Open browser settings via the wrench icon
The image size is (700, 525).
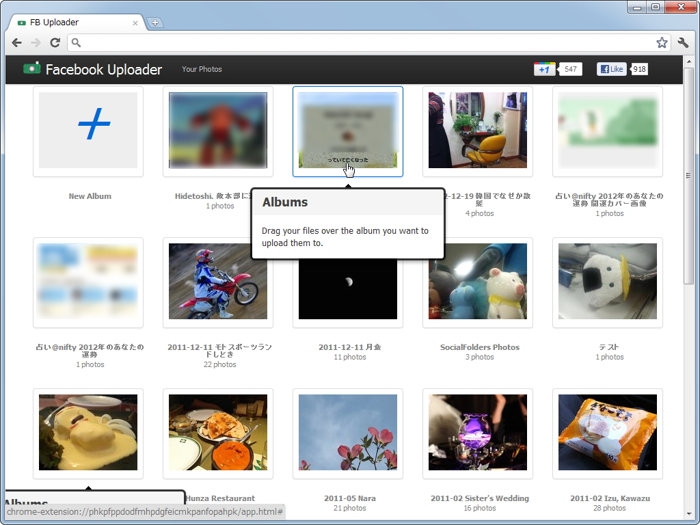(683, 42)
